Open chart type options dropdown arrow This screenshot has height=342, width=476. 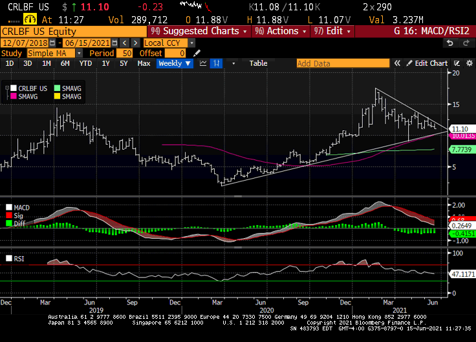[233, 63]
